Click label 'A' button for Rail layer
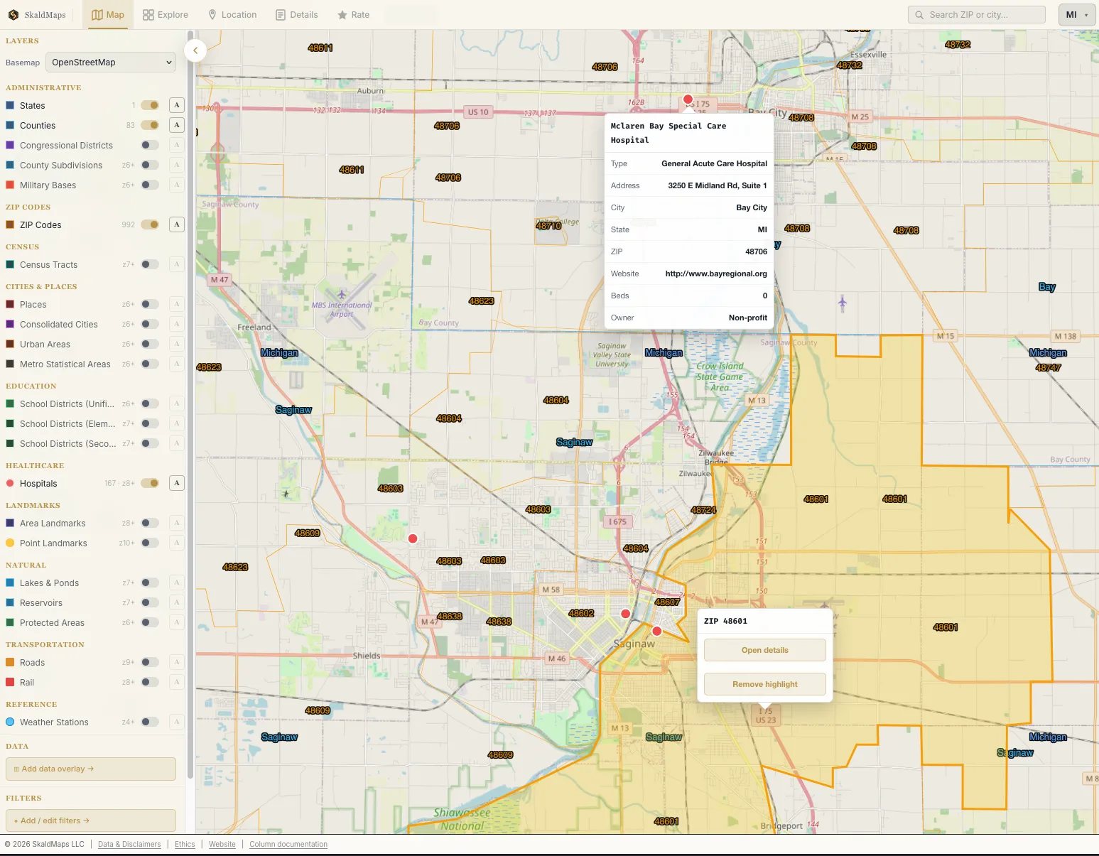 177,682
